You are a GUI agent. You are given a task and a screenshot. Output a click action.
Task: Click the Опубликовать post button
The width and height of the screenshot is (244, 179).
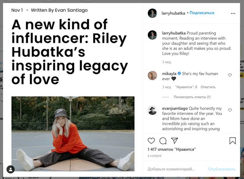click(222, 169)
